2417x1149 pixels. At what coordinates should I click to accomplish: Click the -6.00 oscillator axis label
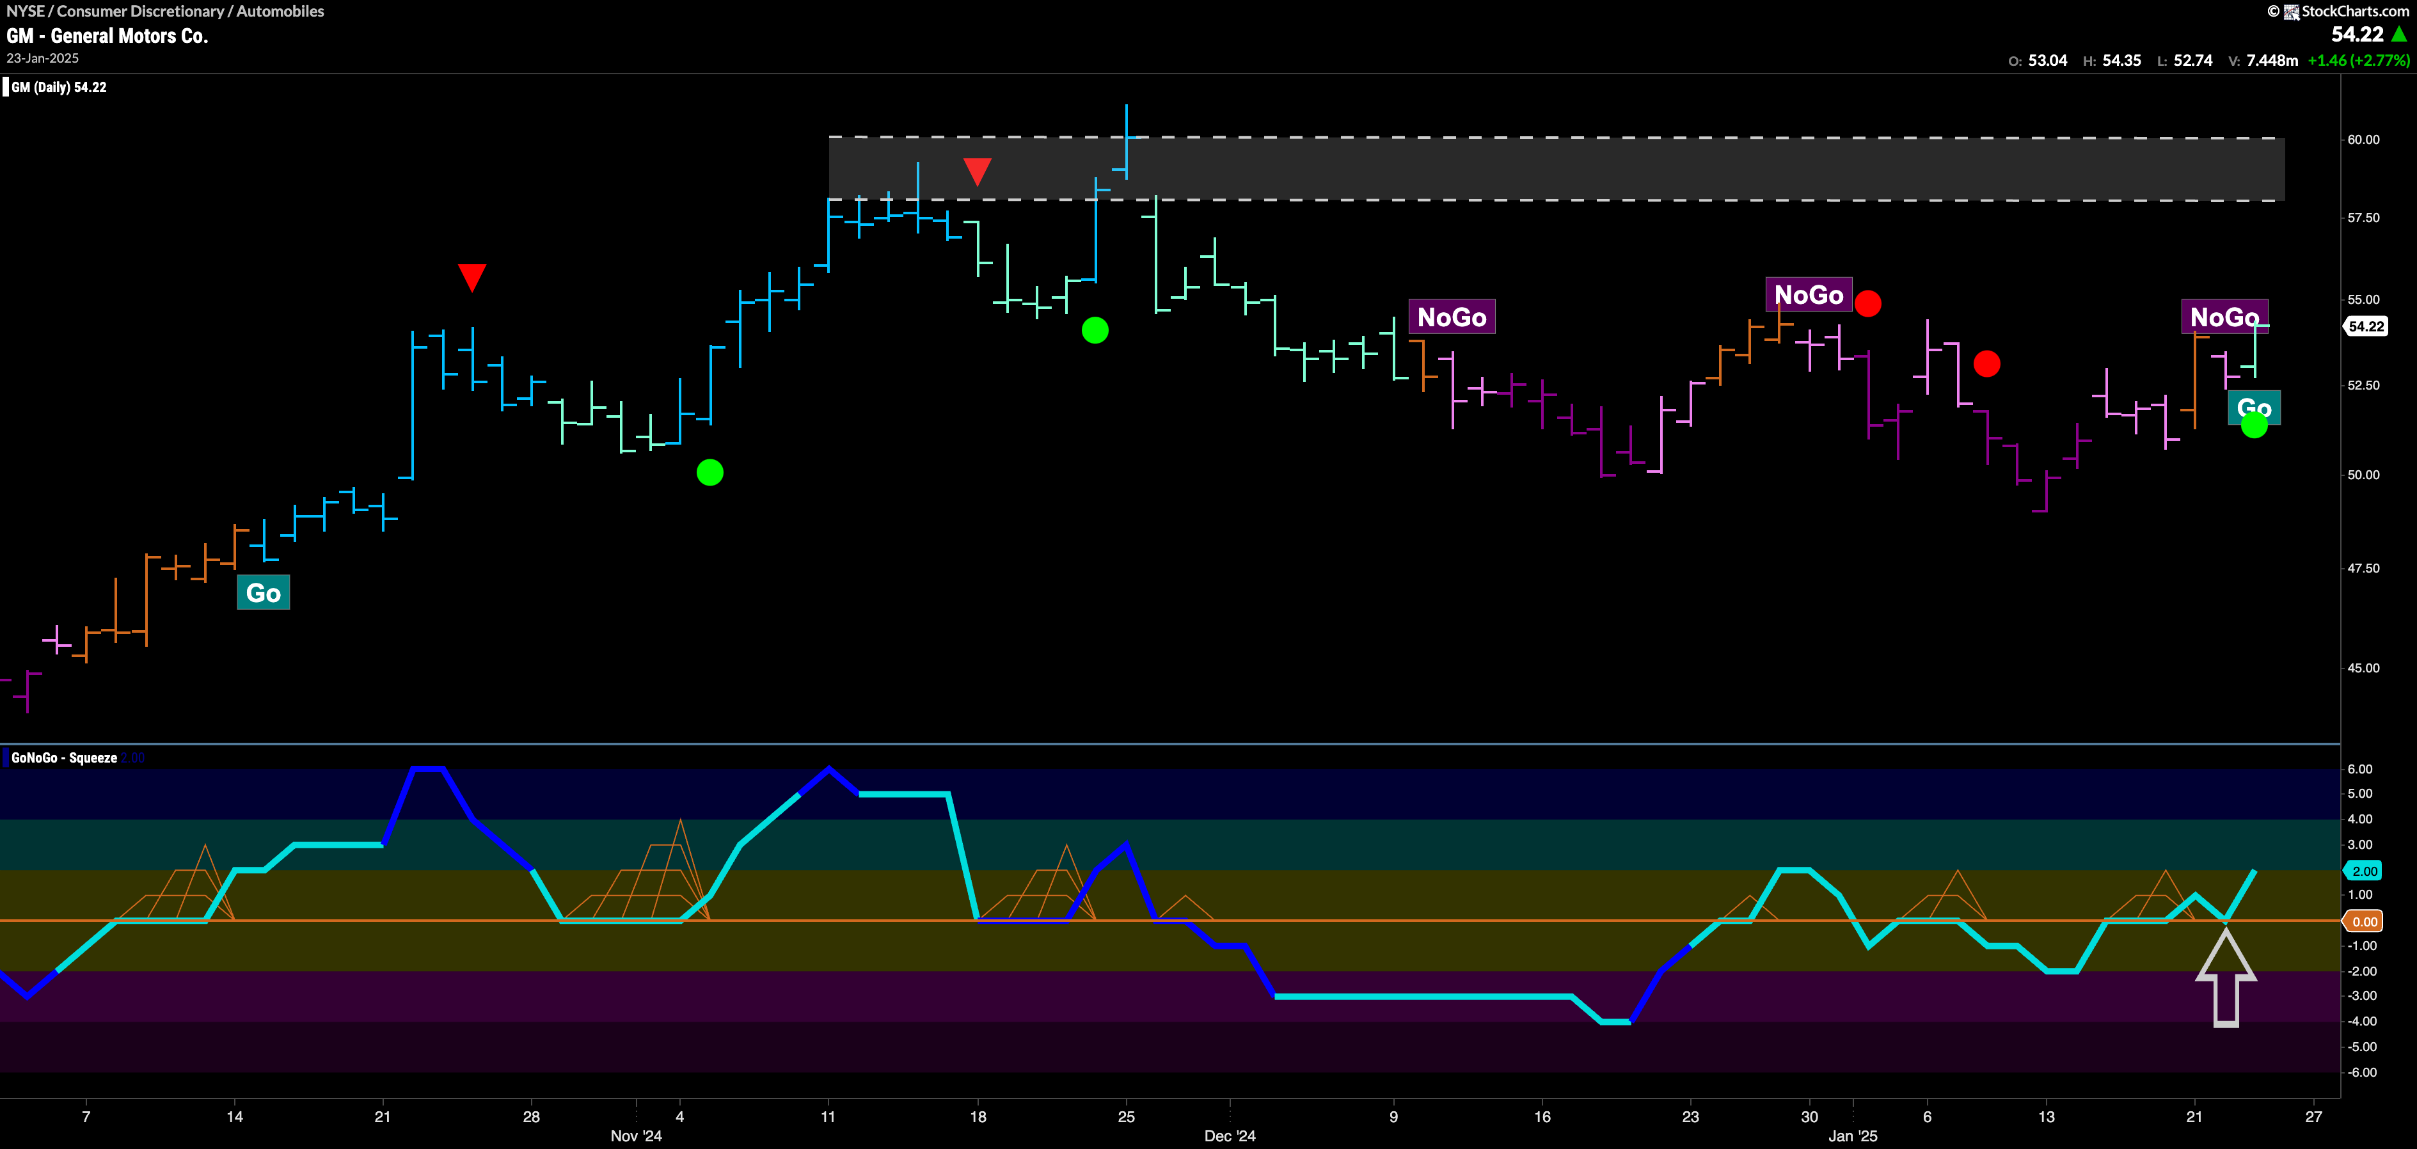click(2361, 1072)
